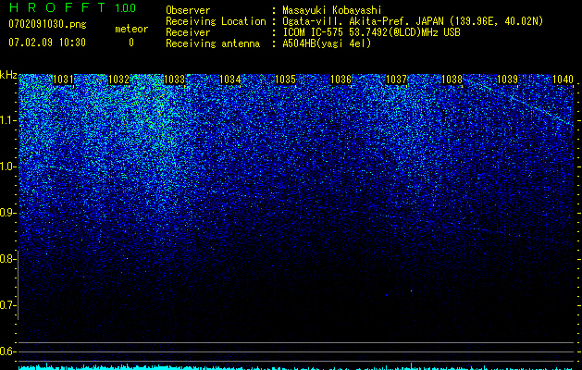Click antenna value A504HB(yagi 4el)
Image resolution: width=582 pixels, height=370 pixels.
pos(327,43)
